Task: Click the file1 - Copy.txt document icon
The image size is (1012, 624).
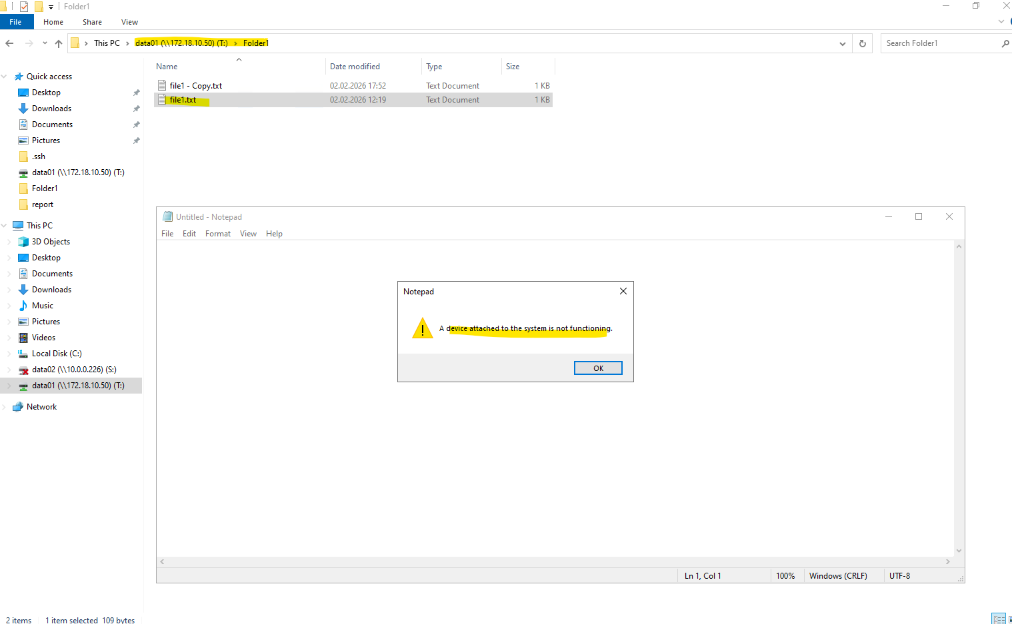Action: tap(162, 85)
